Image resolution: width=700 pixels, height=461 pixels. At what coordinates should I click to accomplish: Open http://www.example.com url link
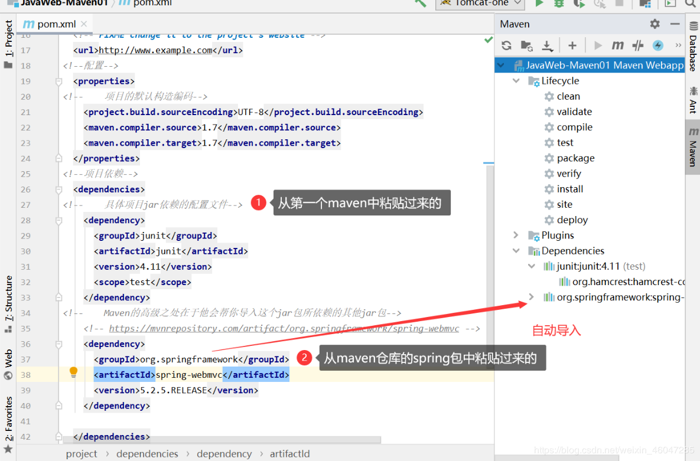(155, 50)
